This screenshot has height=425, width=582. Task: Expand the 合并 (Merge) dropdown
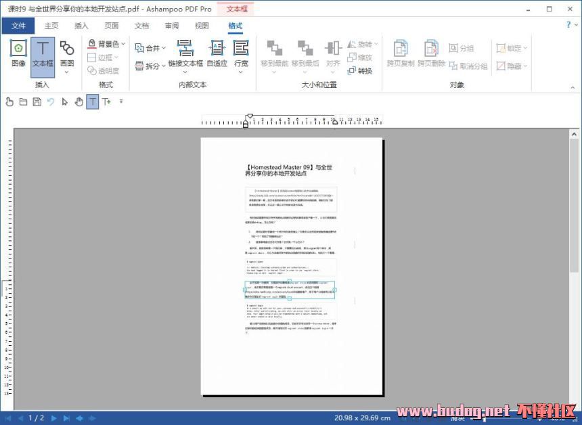pos(151,48)
